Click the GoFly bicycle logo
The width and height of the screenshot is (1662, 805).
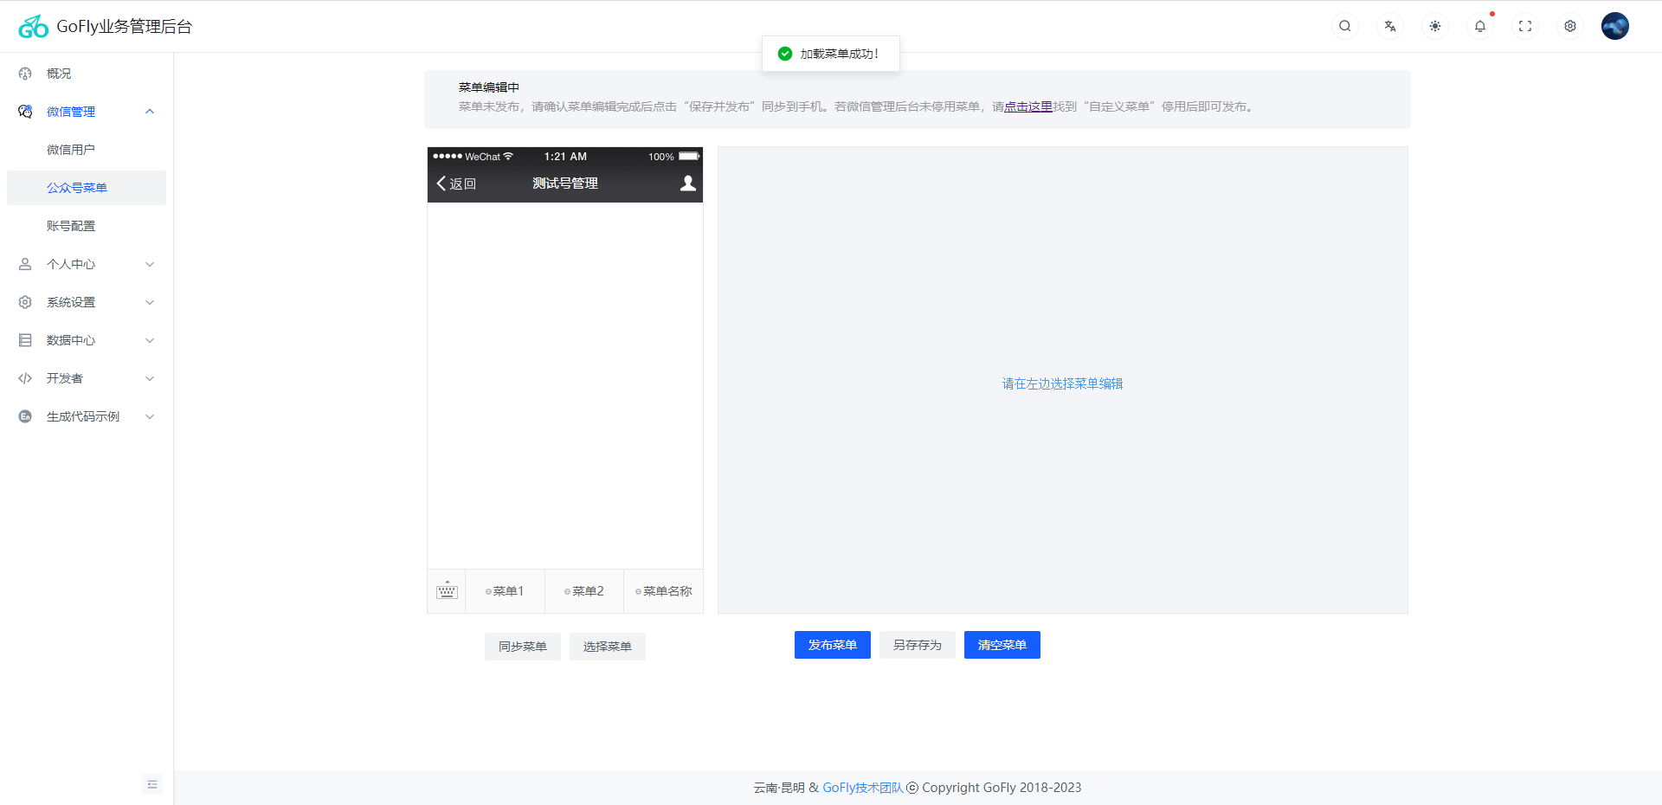click(x=34, y=27)
